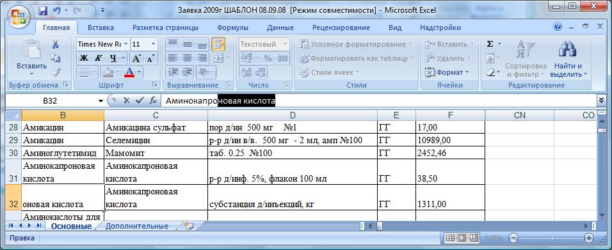Select column D header
The height and width of the screenshot is (250, 612).
[293, 115]
